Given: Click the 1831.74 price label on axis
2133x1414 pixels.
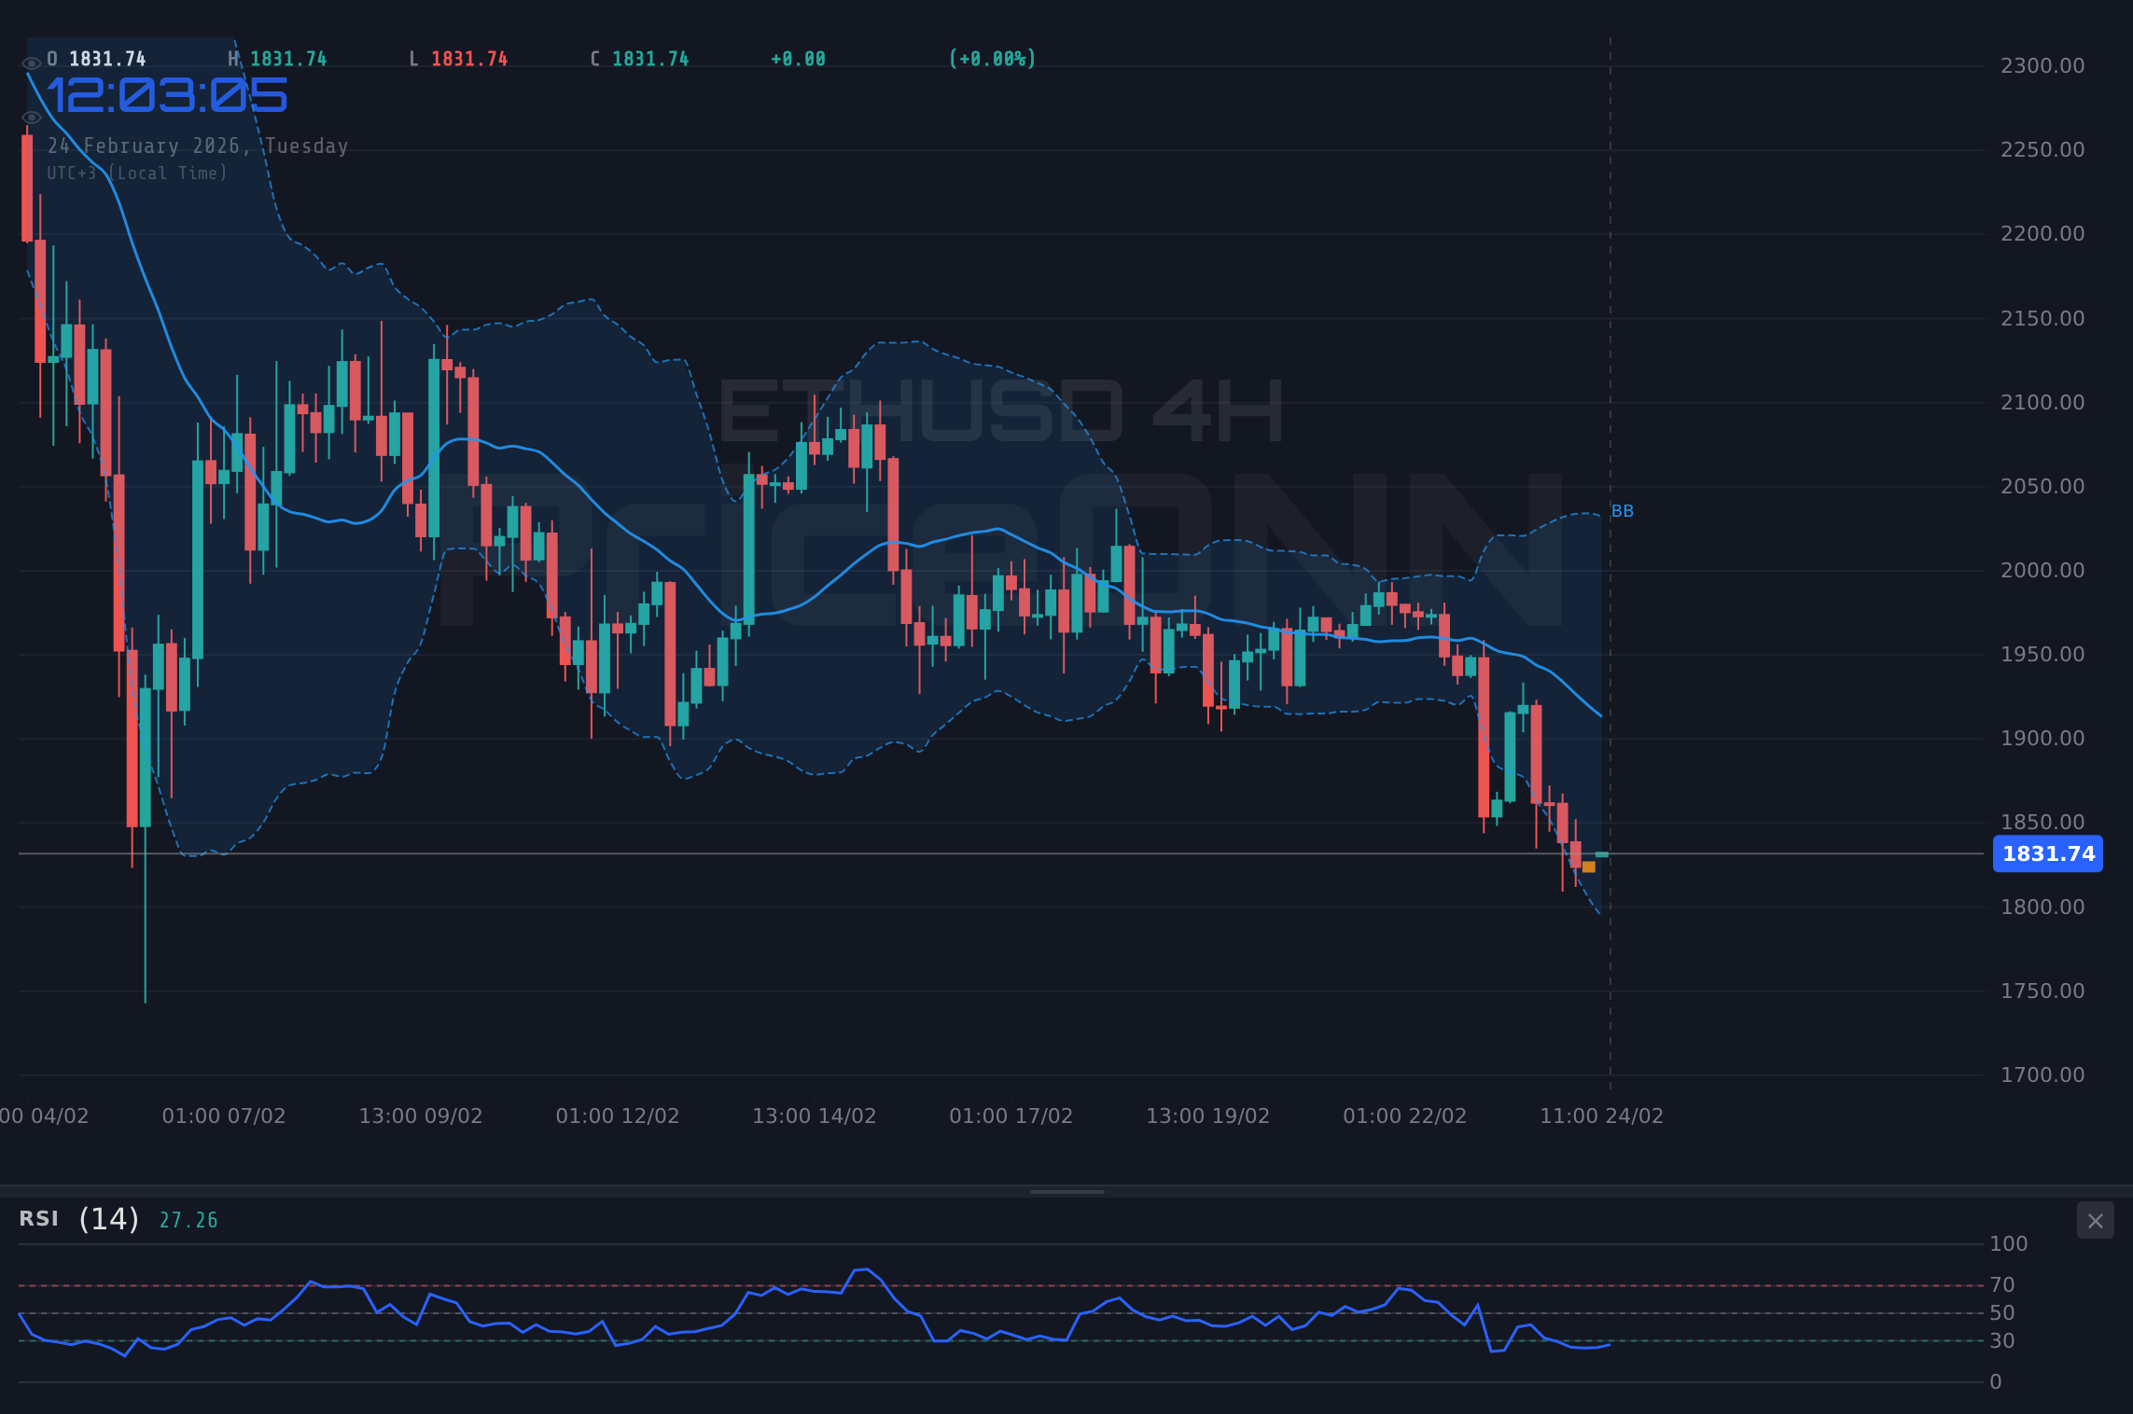Looking at the screenshot, I should 2047,853.
